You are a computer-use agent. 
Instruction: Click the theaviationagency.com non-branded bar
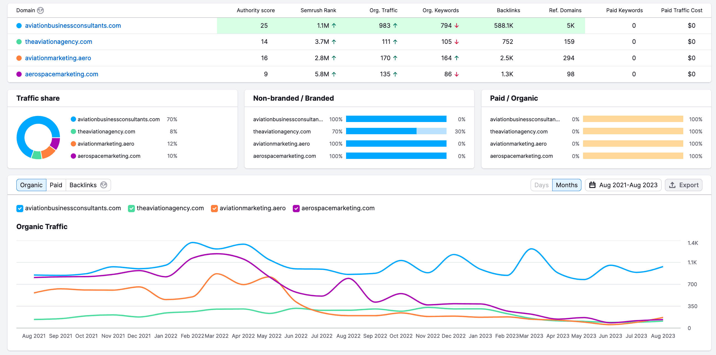(381, 131)
